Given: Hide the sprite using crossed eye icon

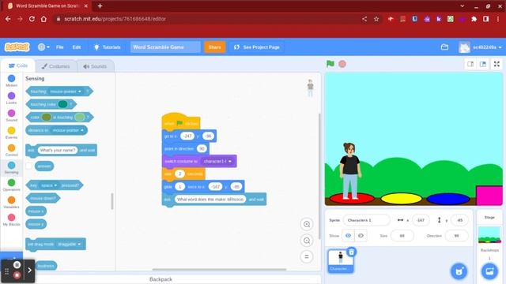Looking at the screenshot, I should point(361,236).
